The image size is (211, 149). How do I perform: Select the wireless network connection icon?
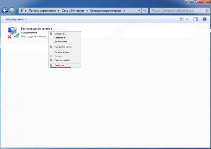[x=13, y=33]
